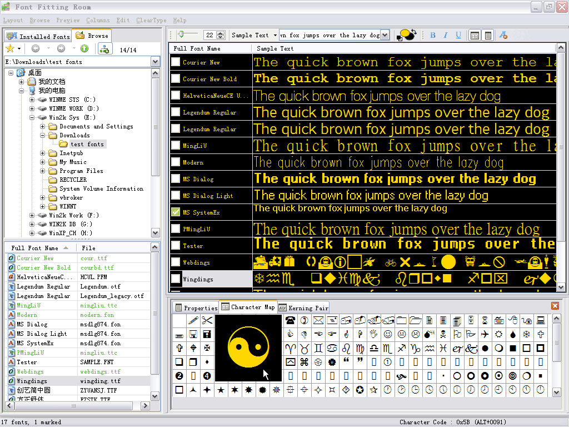Viewport: 569px width, 427px height.
Task: Toggle Italic formatting button
Action: 446,35
